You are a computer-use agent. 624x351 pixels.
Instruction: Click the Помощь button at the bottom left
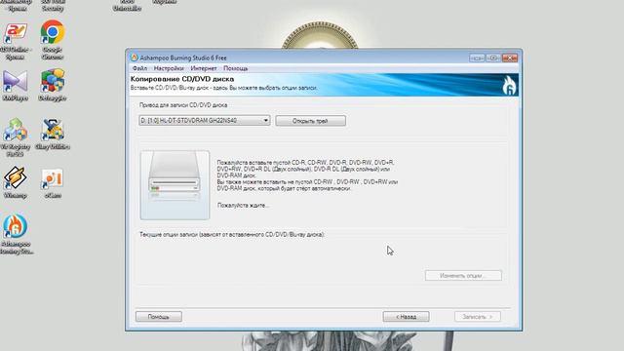pos(159,317)
